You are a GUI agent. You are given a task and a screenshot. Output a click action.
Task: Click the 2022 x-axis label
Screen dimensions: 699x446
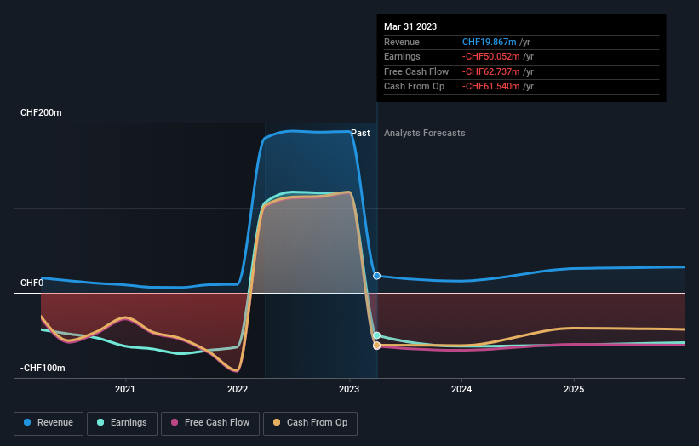click(238, 389)
